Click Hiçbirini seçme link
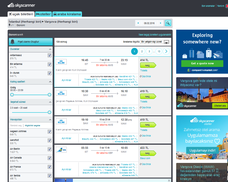228x182 pixels. [32, 126]
